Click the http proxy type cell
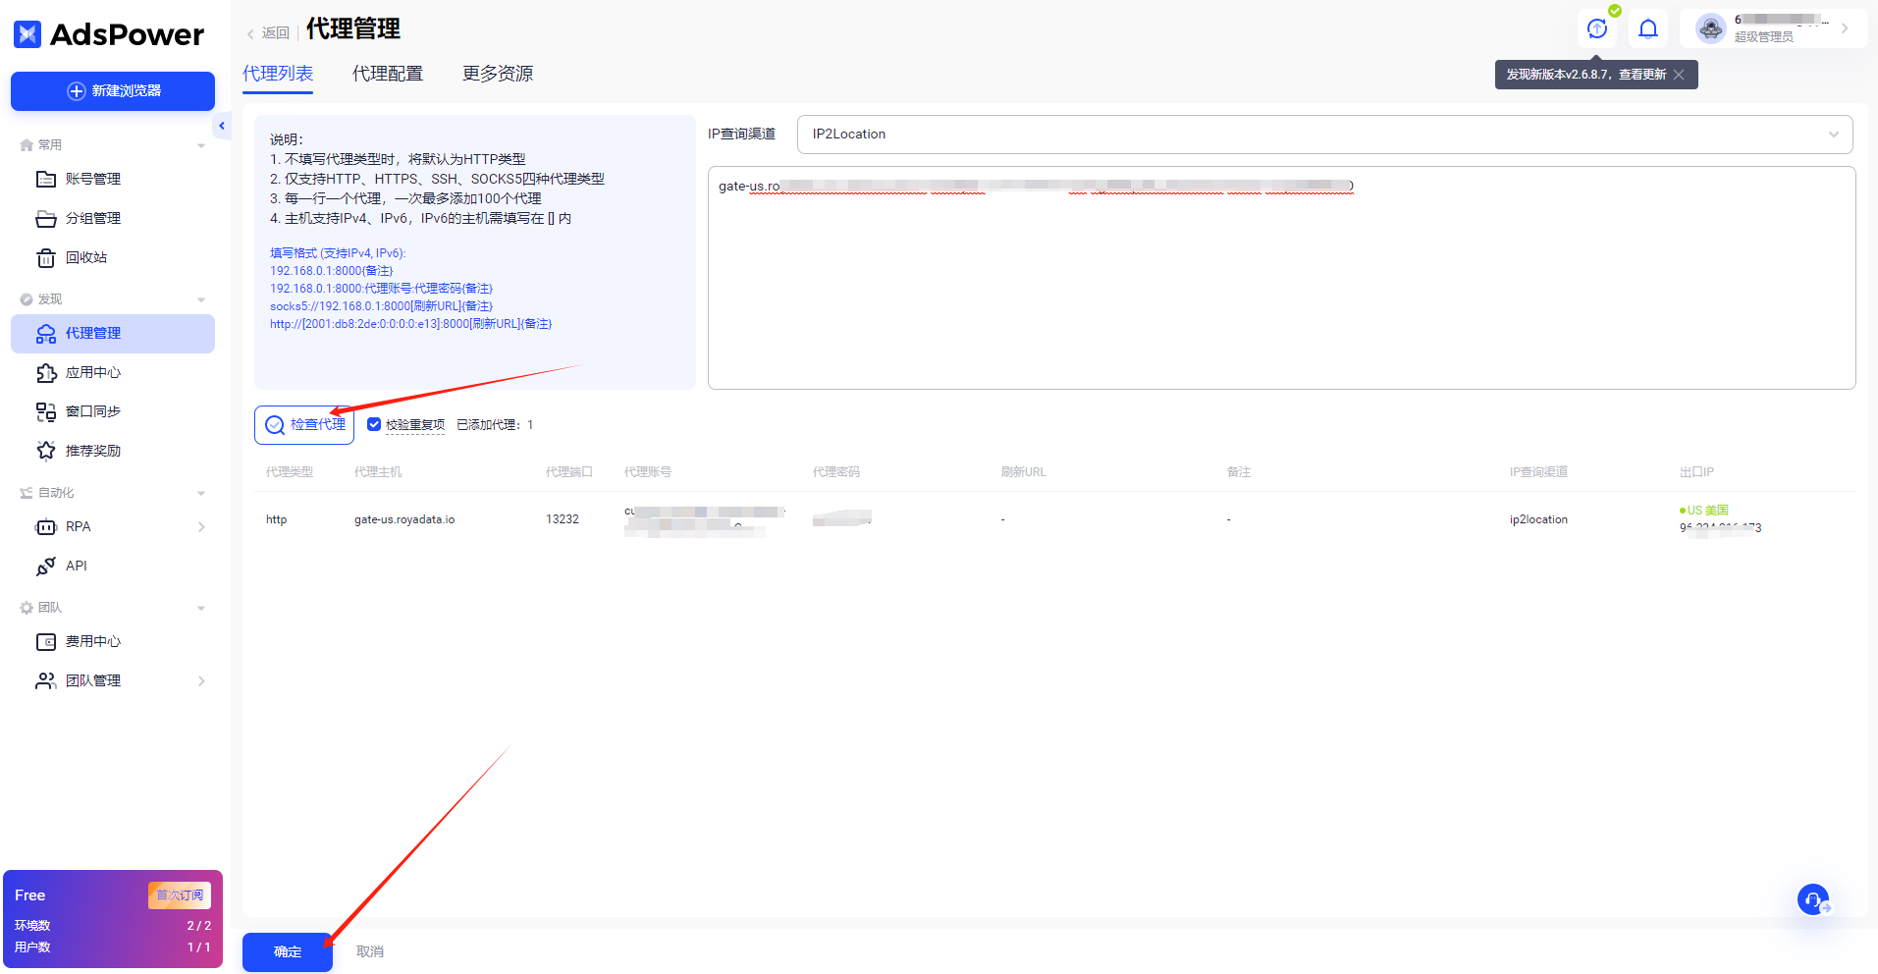The width and height of the screenshot is (1878, 974). pyautogui.click(x=277, y=519)
